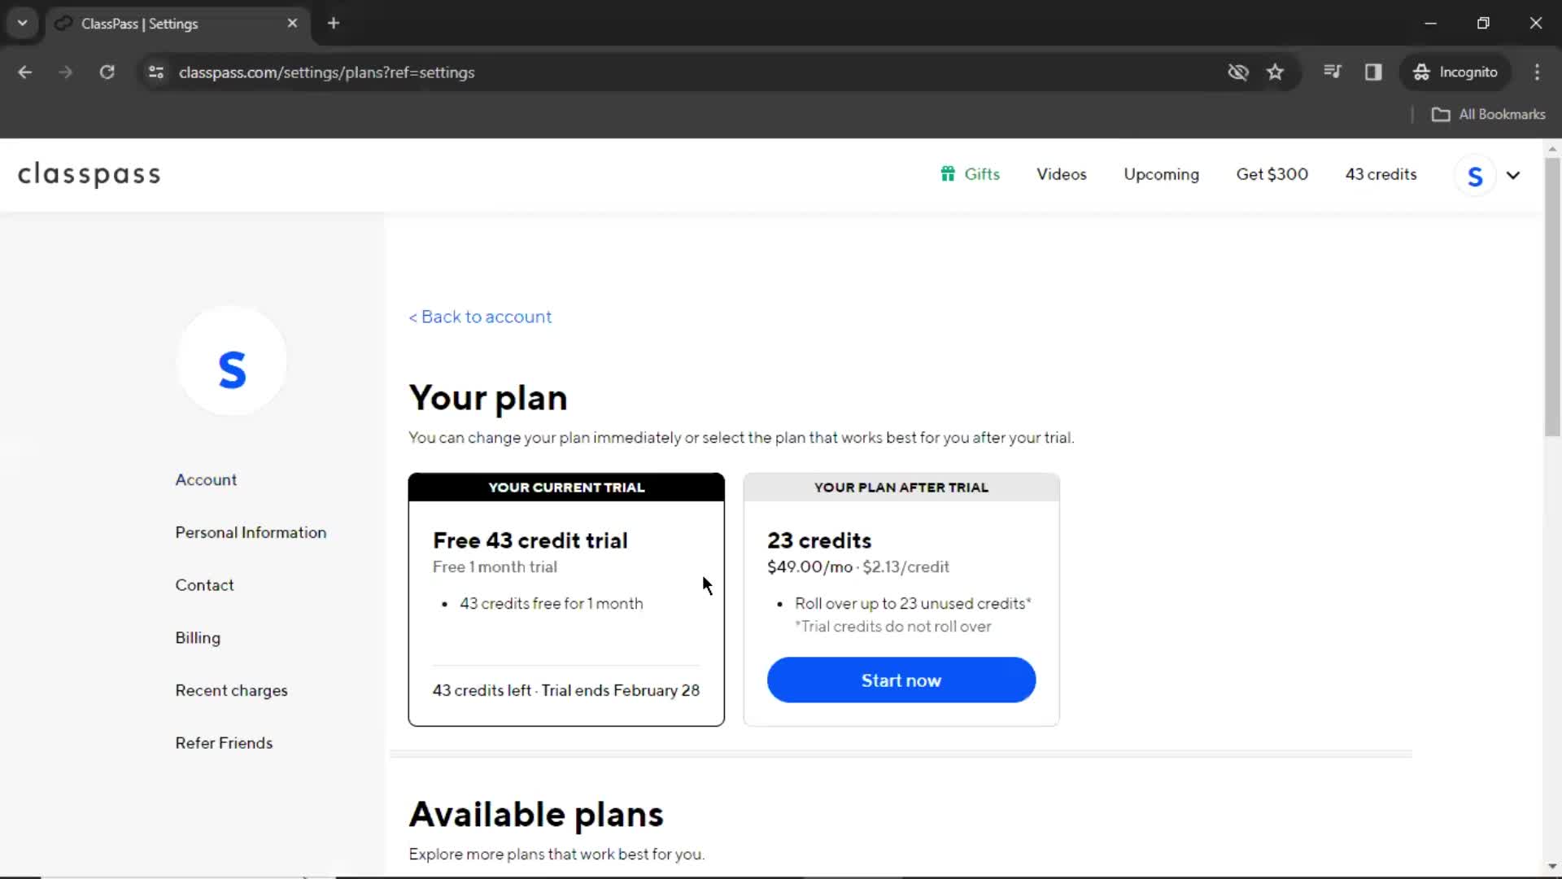Select the Personal Information tab

[x=251, y=532]
